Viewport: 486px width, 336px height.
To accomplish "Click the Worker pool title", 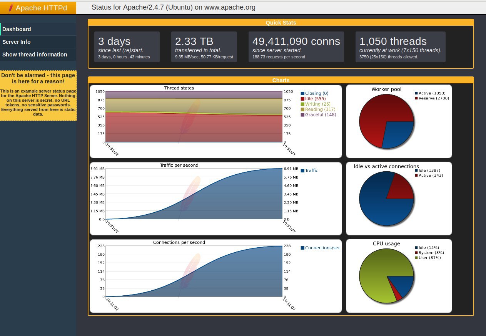I will click(x=386, y=89).
